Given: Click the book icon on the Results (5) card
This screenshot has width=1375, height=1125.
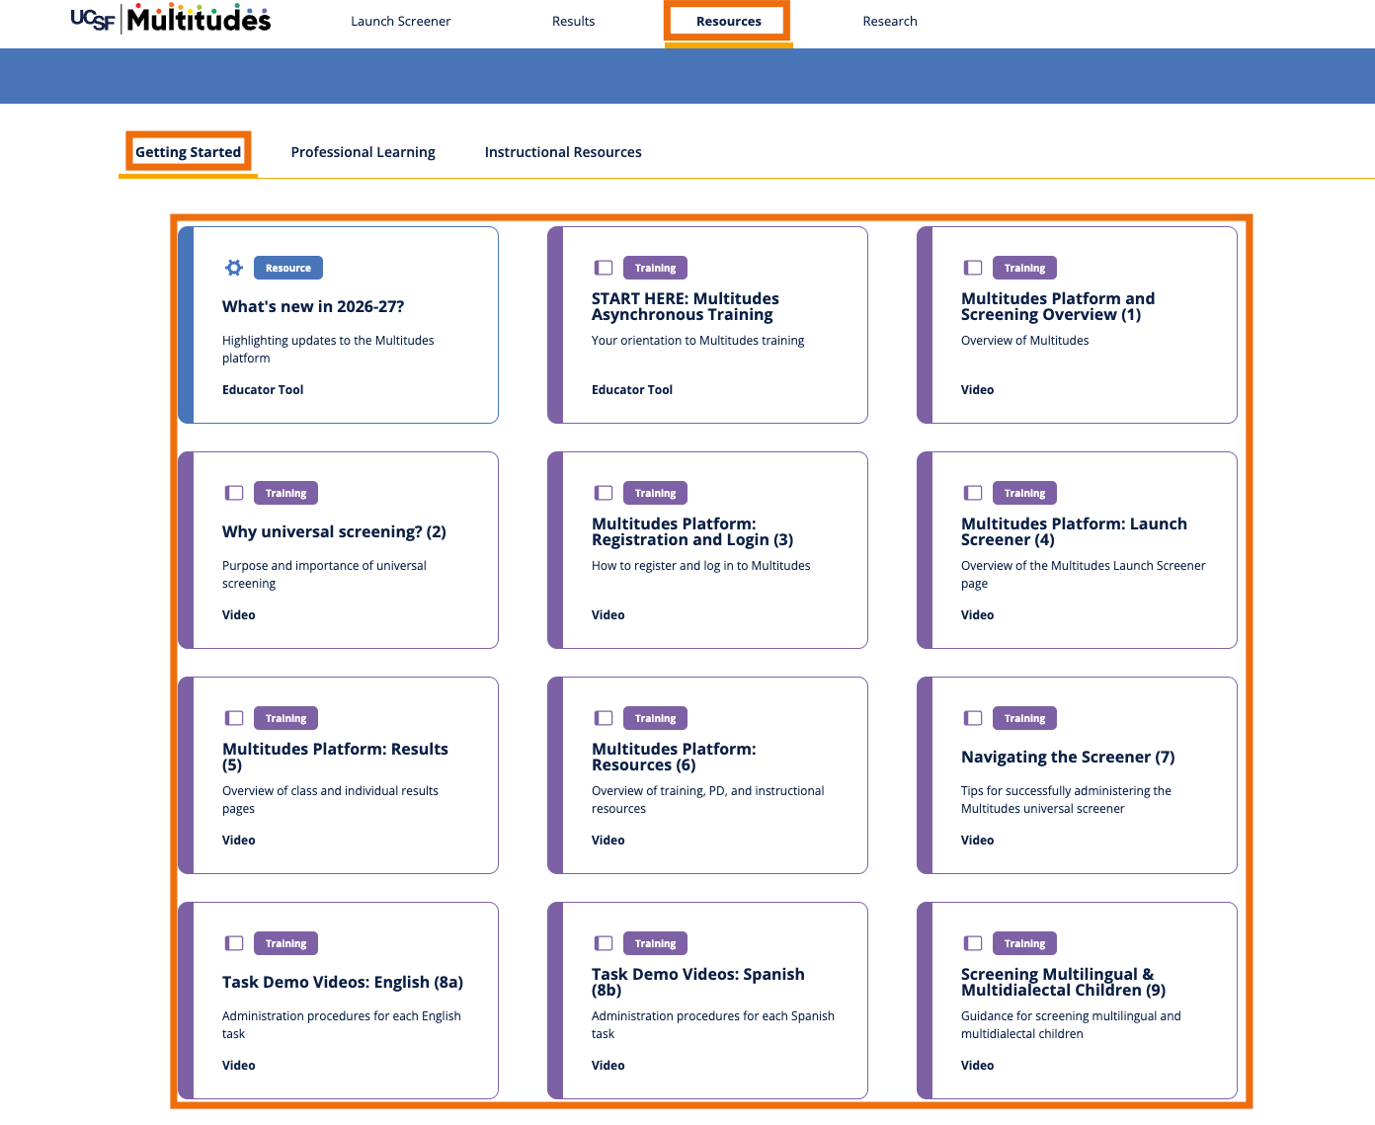Looking at the screenshot, I should tap(234, 718).
